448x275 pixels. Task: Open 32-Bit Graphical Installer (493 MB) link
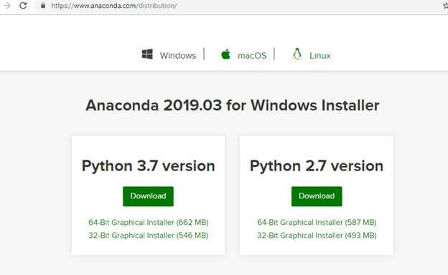pos(317,236)
